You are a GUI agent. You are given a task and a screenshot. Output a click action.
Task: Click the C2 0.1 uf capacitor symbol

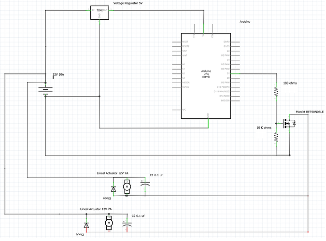click(127, 224)
